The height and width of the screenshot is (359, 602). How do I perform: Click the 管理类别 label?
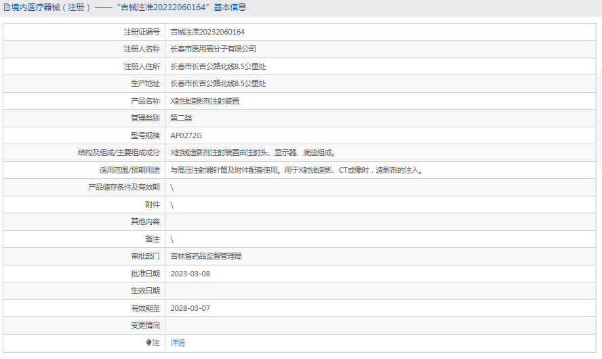tap(145, 118)
